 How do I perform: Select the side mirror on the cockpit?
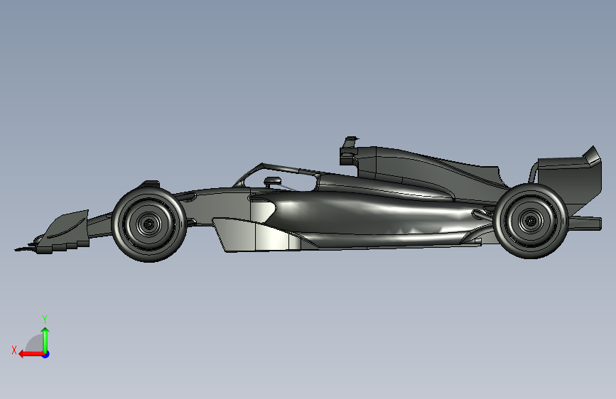point(273,182)
